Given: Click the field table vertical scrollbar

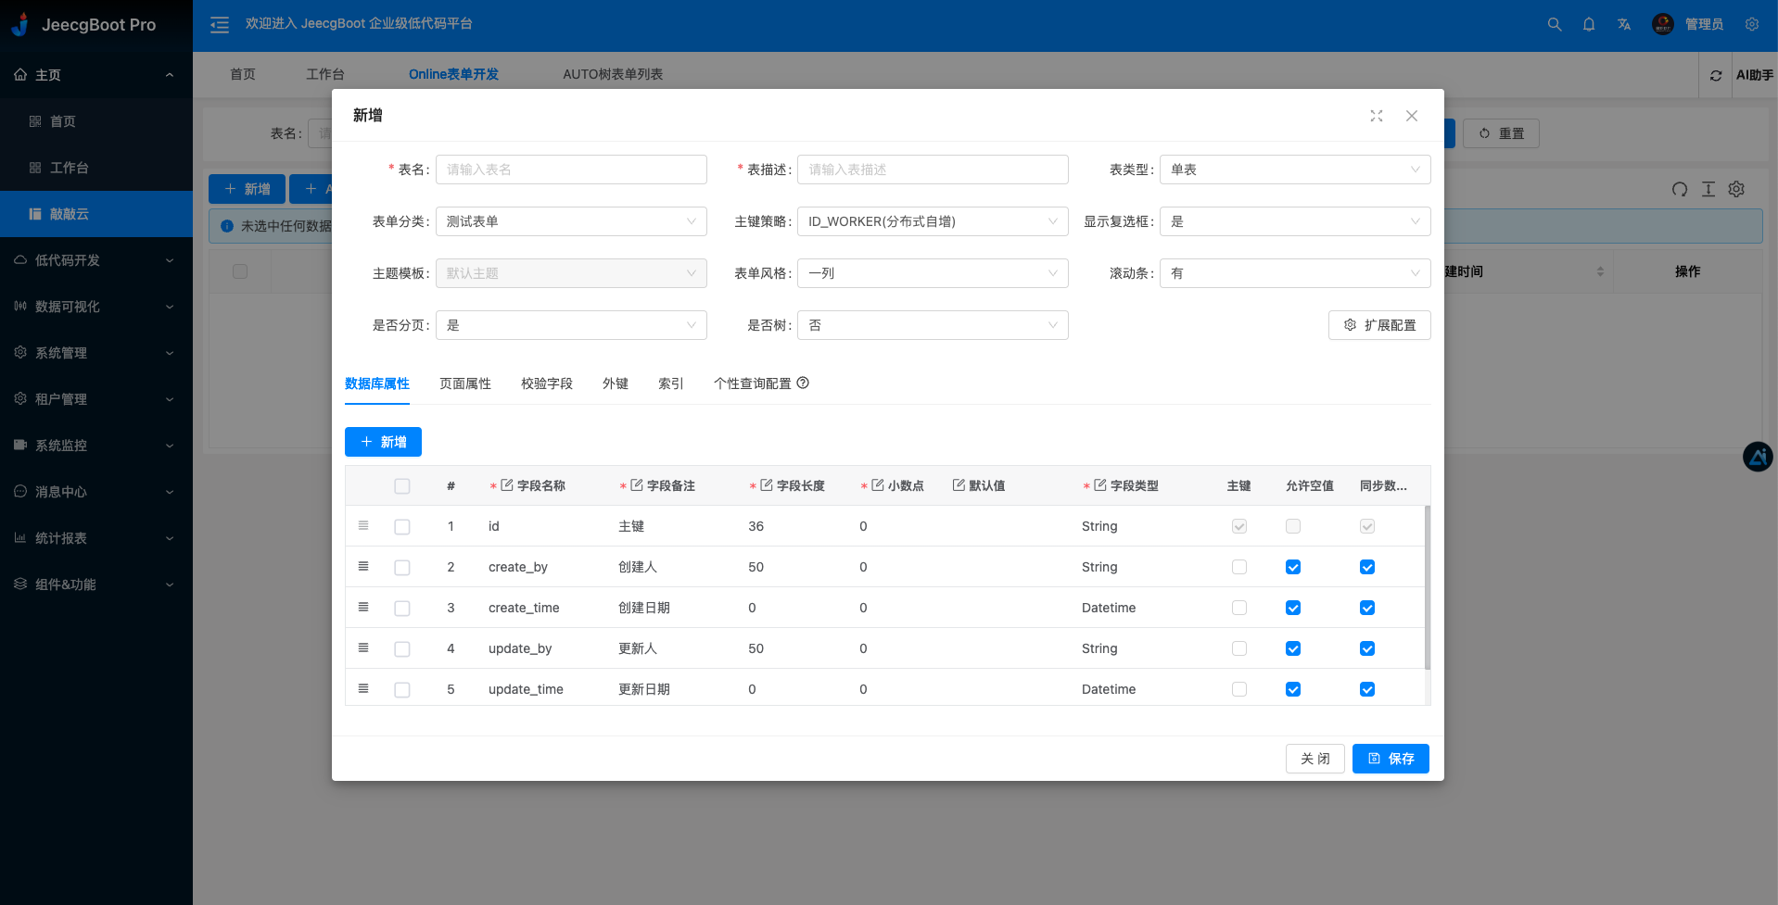Looking at the screenshot, I should click(x=1428, y=587).
